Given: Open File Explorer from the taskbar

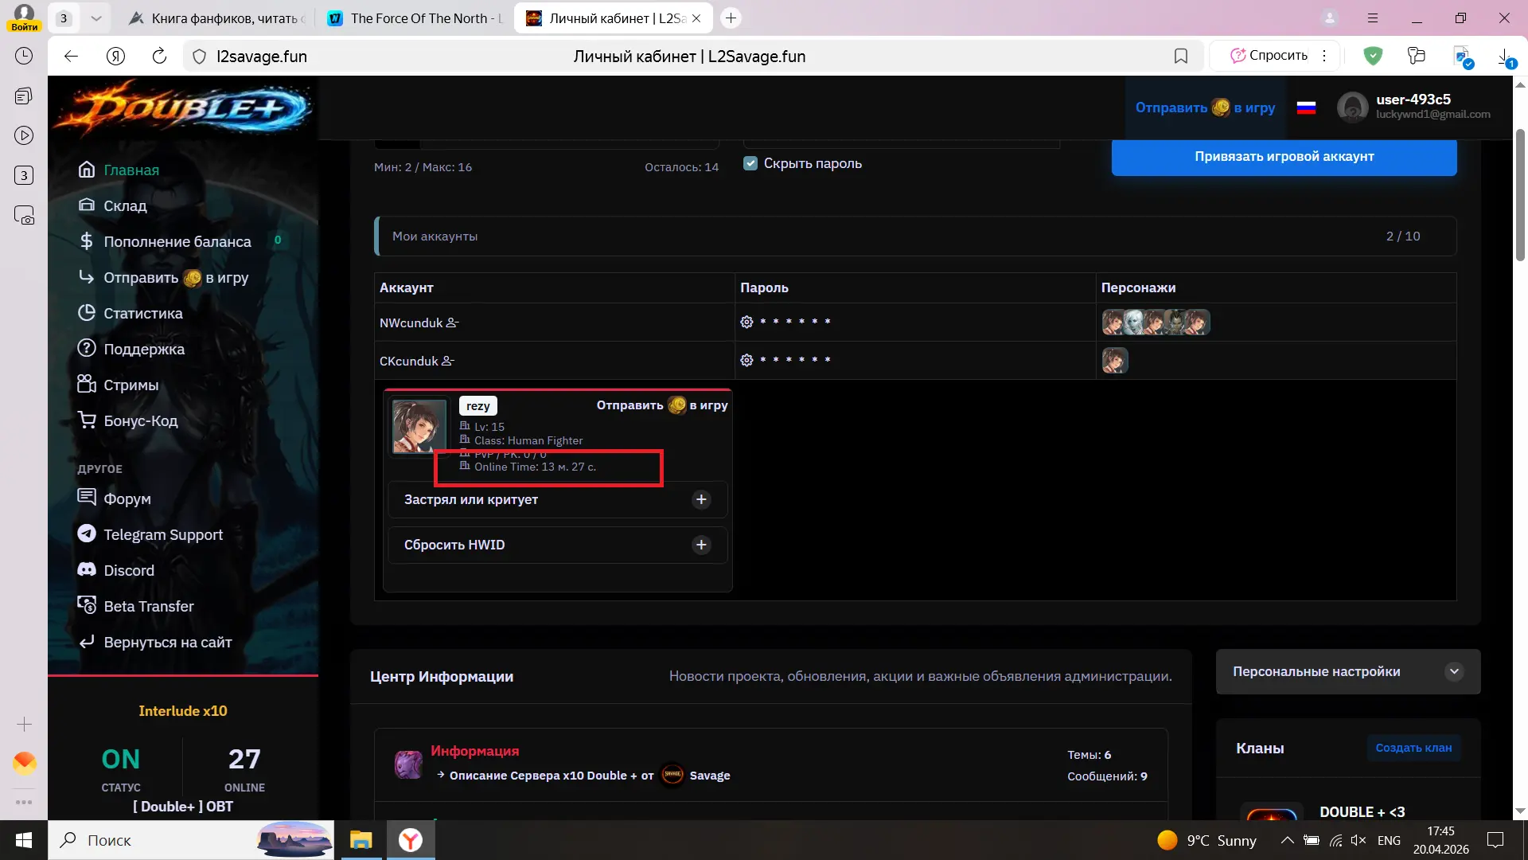Looking at the screenshot, I should tap(361, 840).
